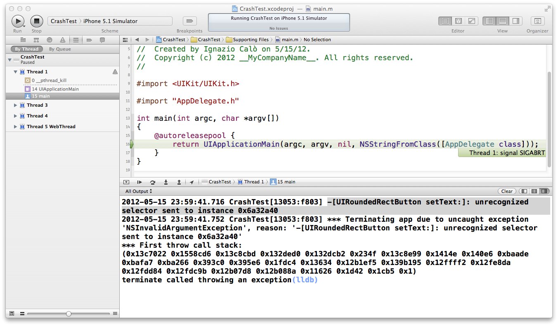Open the Organizer window
The image size is (558, 326).
pos(537,21)
